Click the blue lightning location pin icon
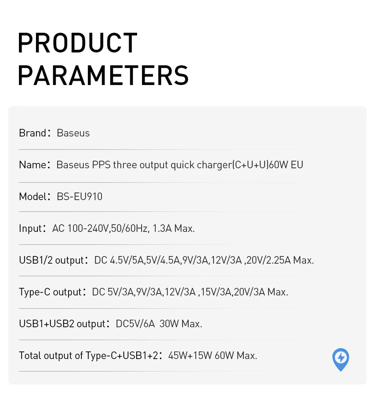Image resolution: width=375 pixels, height=399 pixels. point(341,359)
